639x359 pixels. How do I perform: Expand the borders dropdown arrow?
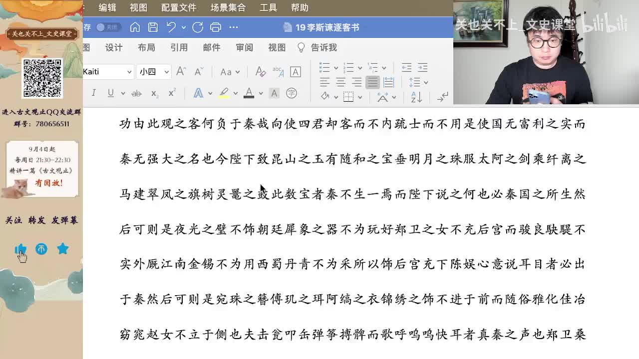click(359, 97)
